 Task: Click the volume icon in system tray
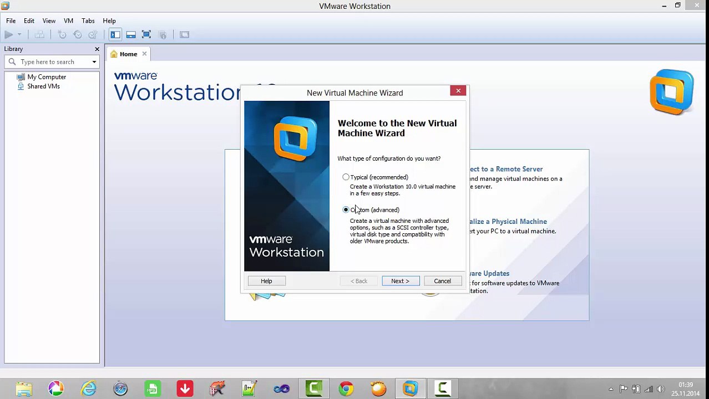tap(660, 389)
